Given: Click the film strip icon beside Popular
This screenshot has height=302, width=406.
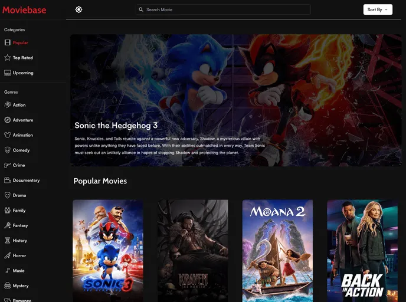Looking at the screenshot, I should click(8, 42).
